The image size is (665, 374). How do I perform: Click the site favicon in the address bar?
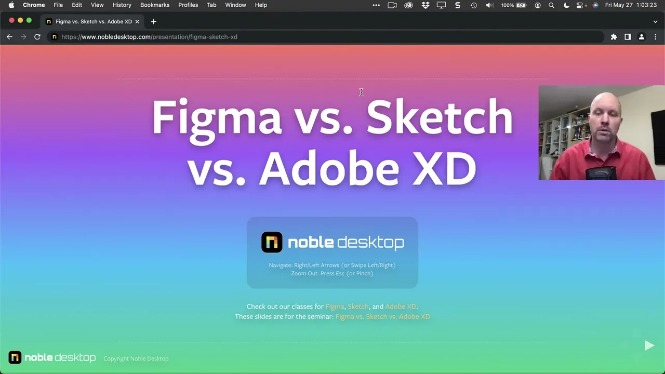coord(54,37)
